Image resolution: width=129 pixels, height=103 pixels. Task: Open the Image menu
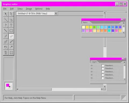(x=29, y=9)
